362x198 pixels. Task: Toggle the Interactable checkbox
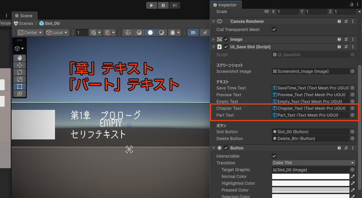274,156
